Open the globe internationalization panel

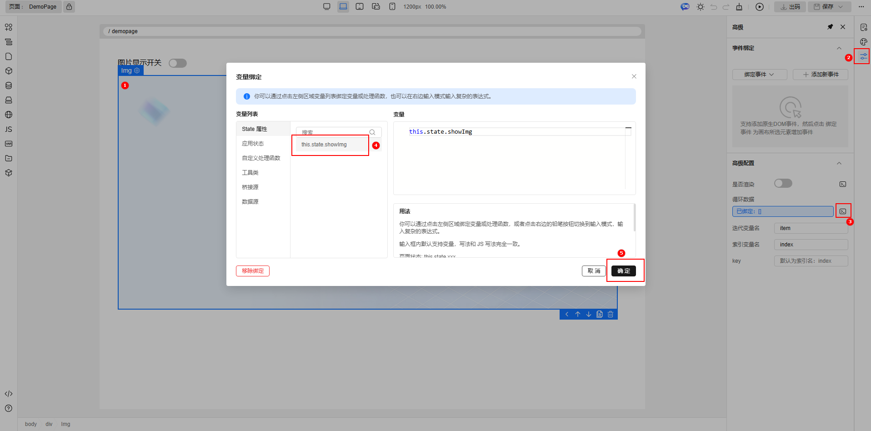[x=8, y=115]
